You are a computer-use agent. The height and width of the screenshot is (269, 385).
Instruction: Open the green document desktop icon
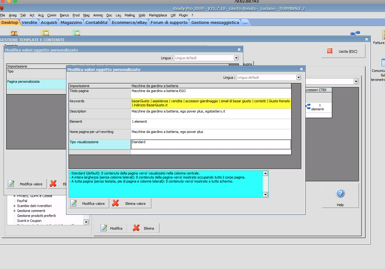(76, 33)
